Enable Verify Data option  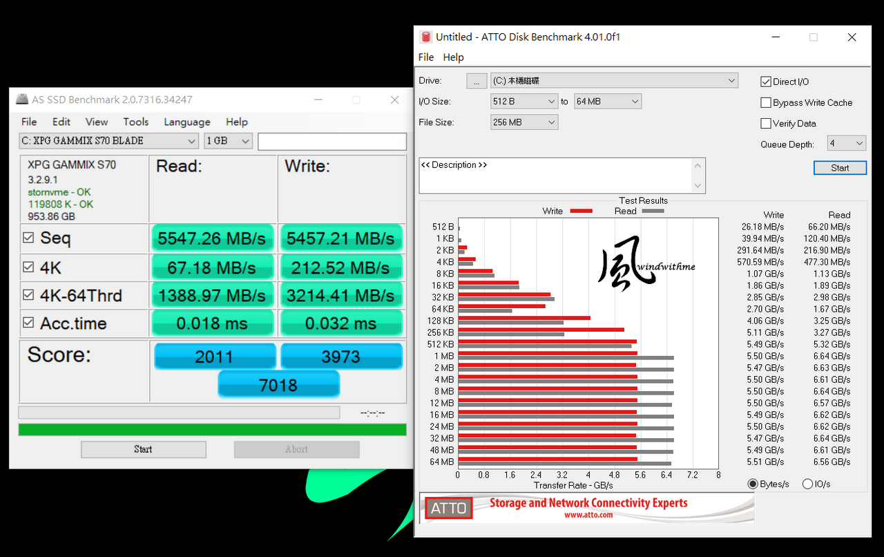tap(765, 123)
